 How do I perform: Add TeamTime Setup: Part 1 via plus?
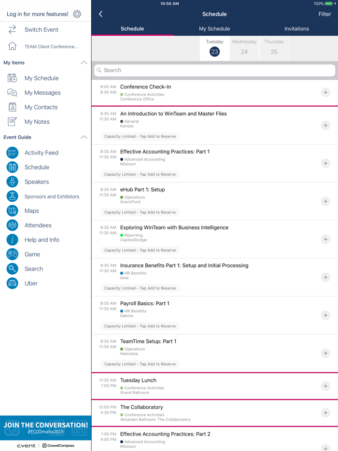[325, 353]
